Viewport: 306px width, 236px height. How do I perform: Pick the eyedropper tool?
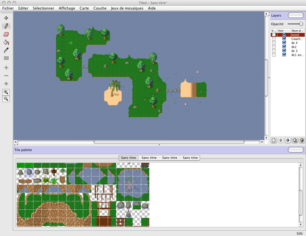pyautogui.click(x=6, y=50)
